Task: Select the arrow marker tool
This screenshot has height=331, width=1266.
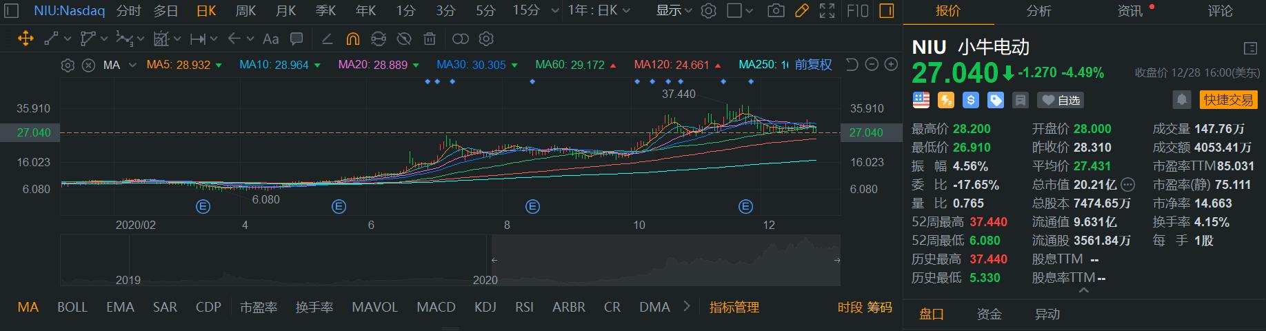Action: pos(234,39)
